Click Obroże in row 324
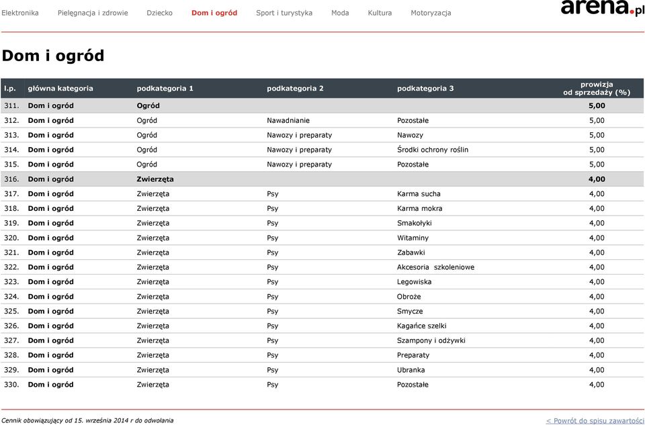The width and height of the screenshot is (645, 425). pos(409,297)
